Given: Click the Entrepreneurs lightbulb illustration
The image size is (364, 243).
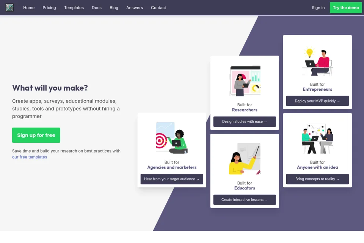Looking at the screenshot, I should point(317,60).
